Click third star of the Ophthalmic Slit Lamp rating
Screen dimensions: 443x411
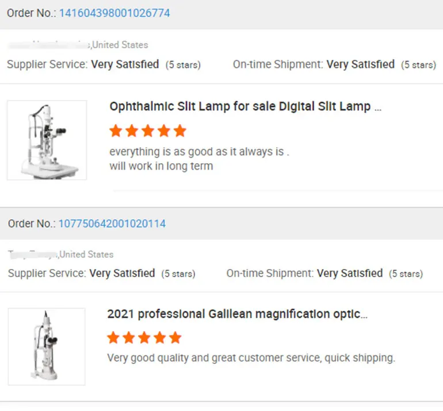[148, 131]
